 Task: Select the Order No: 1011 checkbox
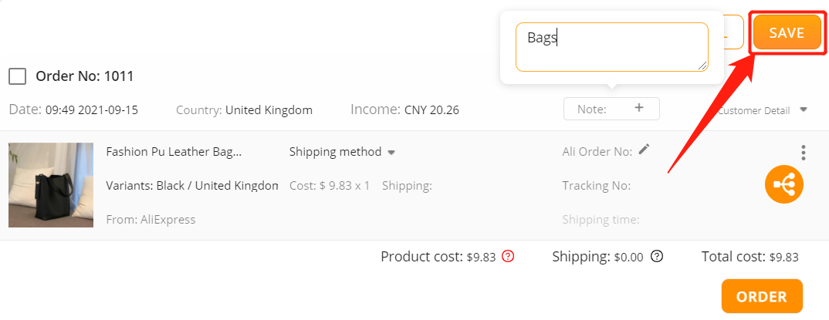coord(18,76)
